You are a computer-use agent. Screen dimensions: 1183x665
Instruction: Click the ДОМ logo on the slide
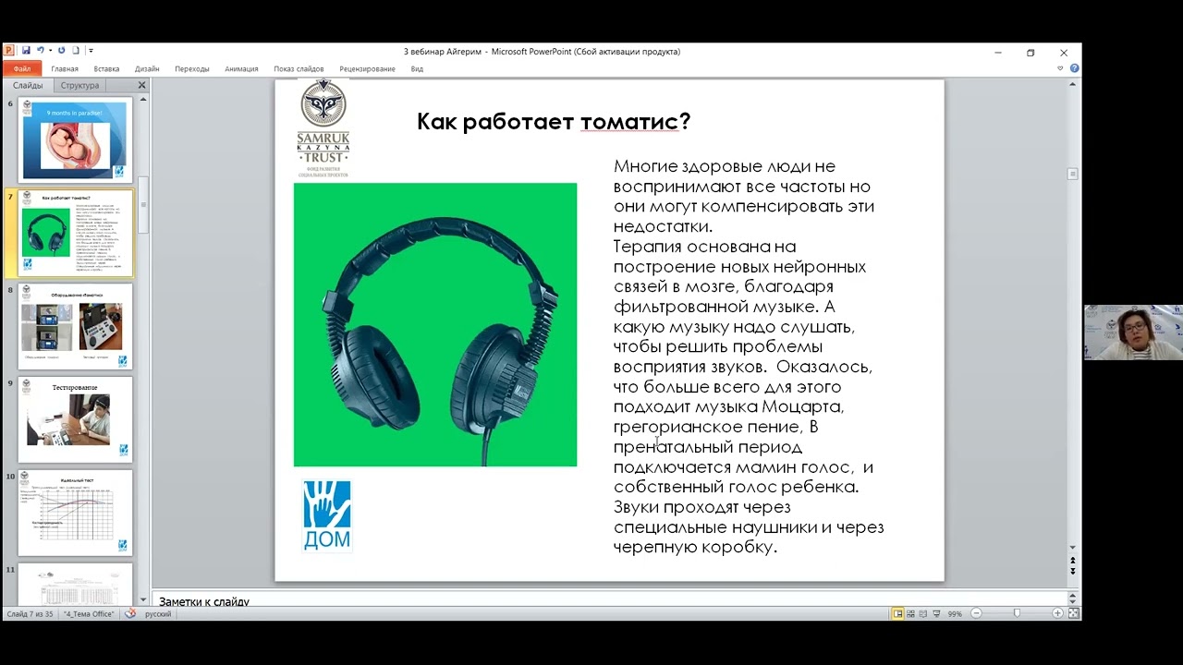click(x=327, y=514)
